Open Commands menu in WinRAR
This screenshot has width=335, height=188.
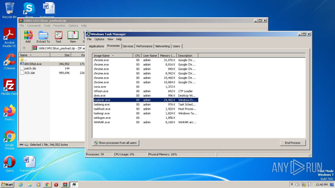coord(34,26)
